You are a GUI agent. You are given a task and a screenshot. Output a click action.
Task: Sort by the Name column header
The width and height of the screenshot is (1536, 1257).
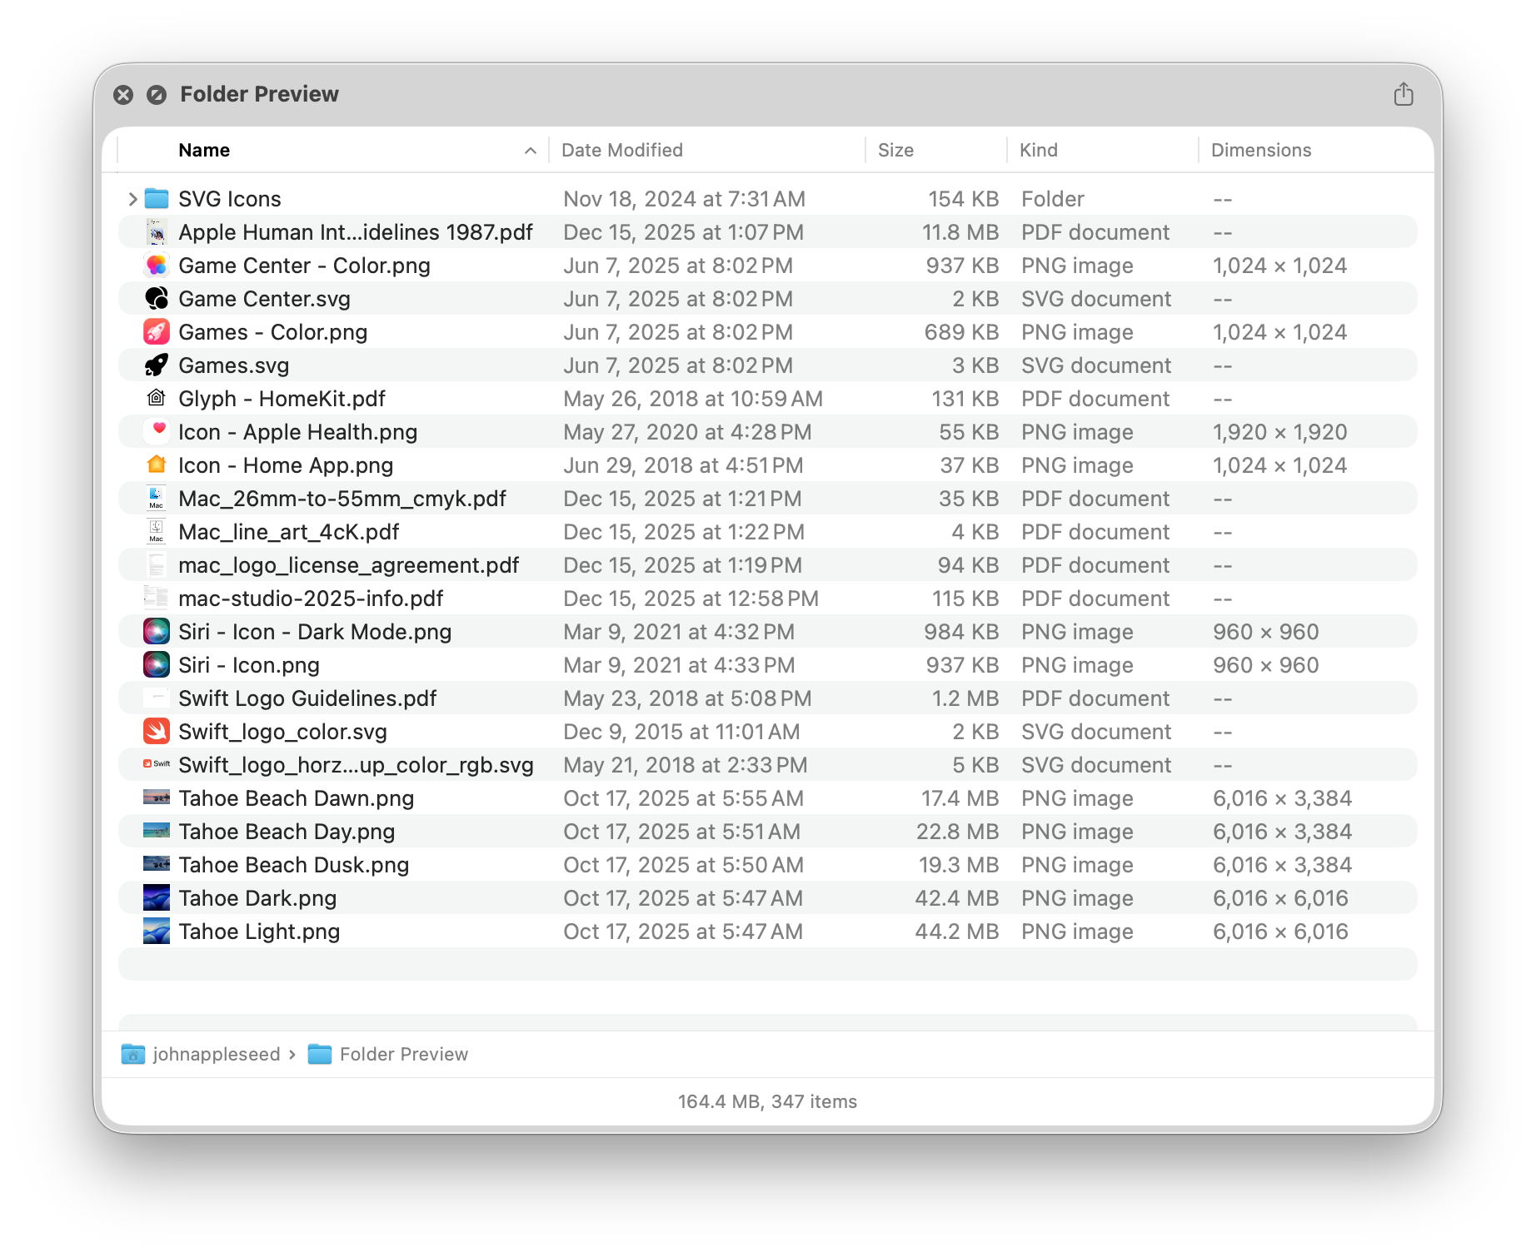coord(204,151)
